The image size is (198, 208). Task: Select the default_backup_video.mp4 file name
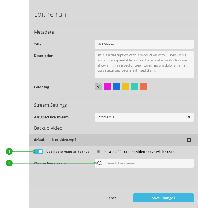(55, 140)
